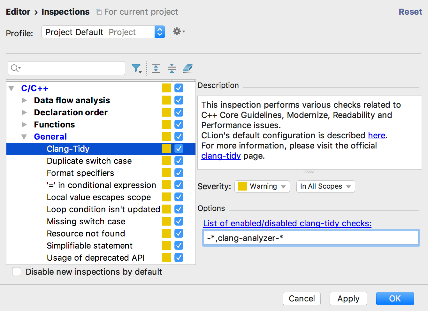
Task: Click the yellow severity swatch for Functions
Action: pyautogui.click(x=167, y=124)
